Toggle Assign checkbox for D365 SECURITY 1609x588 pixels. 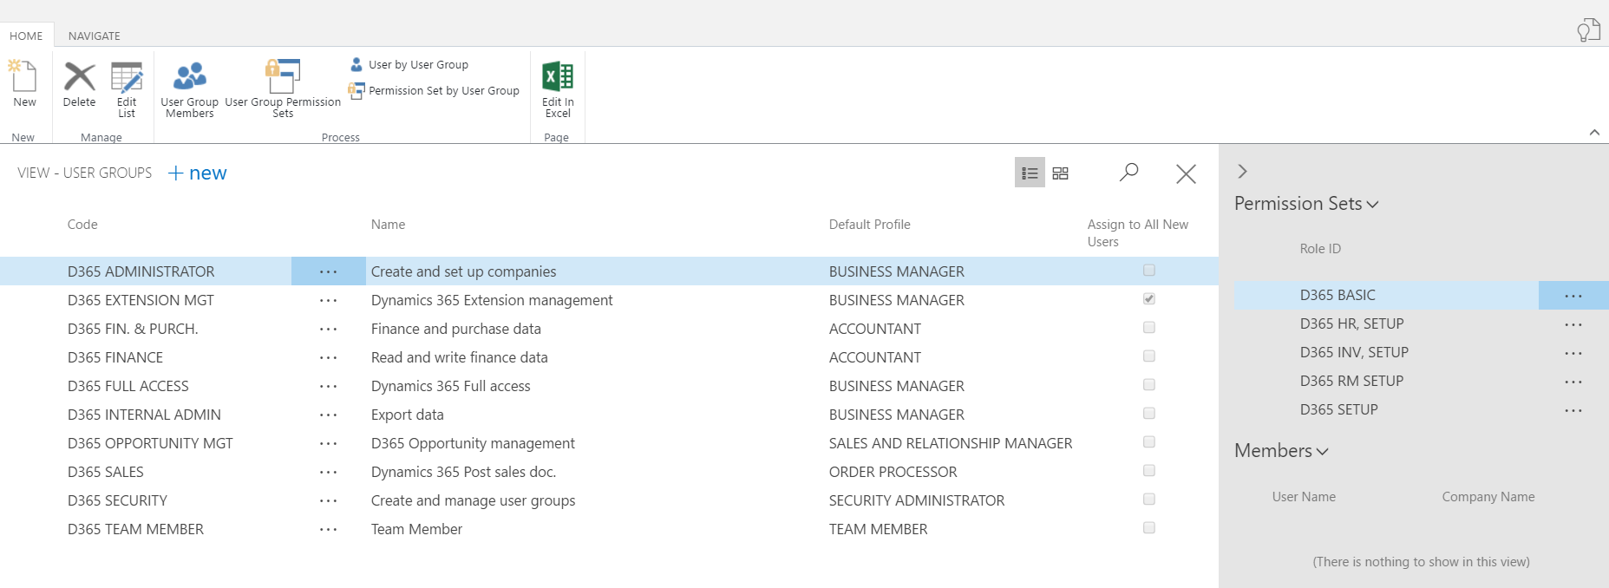tap(1148, 500)
